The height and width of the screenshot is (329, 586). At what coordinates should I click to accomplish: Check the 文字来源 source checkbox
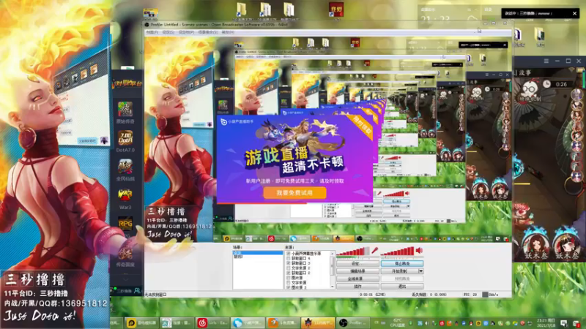click(289, 283)
